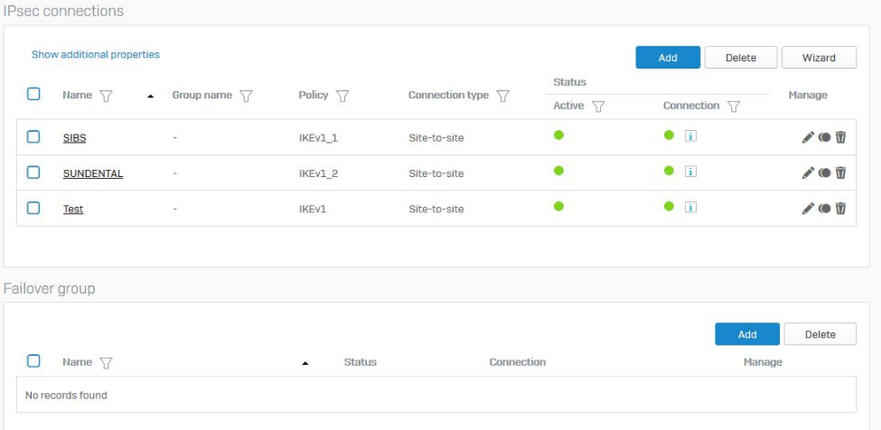Show additional properties link
This screenshot has width=881, height=430.
point(96,55)
